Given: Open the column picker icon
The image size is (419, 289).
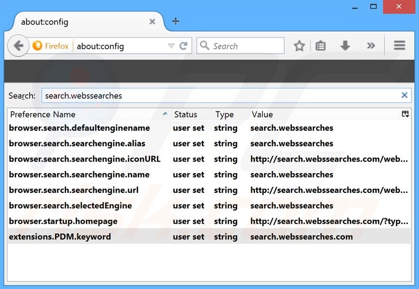Looking at the screenshot, I should click(405, 114).
